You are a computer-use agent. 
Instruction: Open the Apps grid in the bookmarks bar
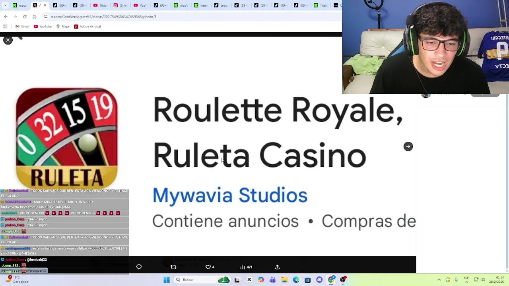[5, 26]
